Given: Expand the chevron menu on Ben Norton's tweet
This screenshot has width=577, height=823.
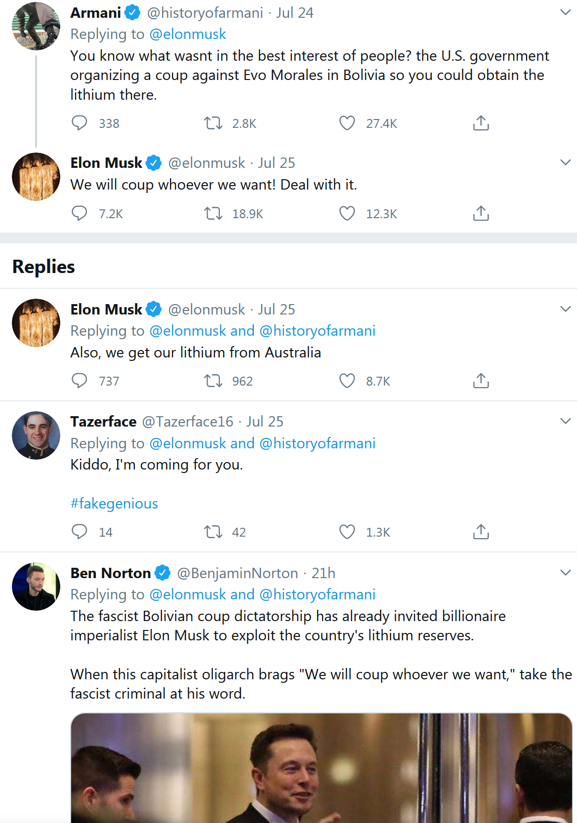Looking at the screenshot, I should tap(565, 573).
